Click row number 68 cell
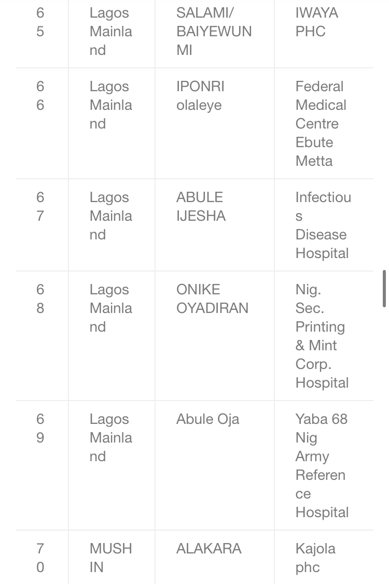 coord(42,336)
